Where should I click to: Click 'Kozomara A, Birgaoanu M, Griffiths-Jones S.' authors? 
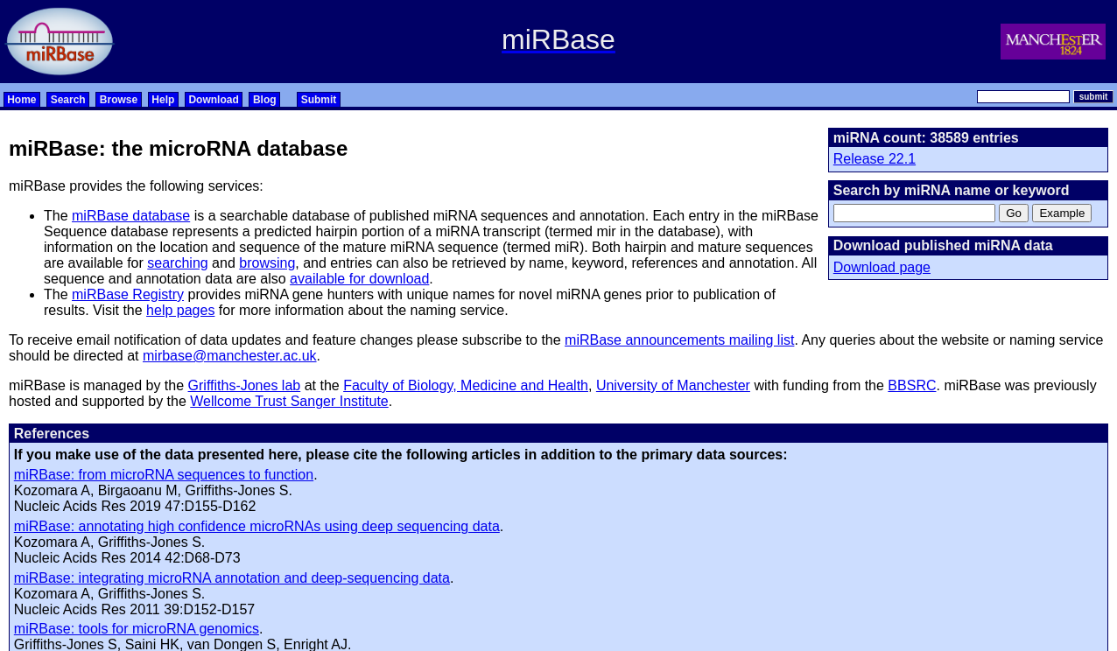pos(153,491)
